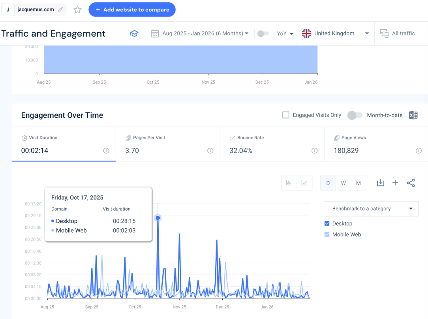Click Add website to compare button
Image resolution: width=428 pixels, height=319 pixels.
[132, 10]
